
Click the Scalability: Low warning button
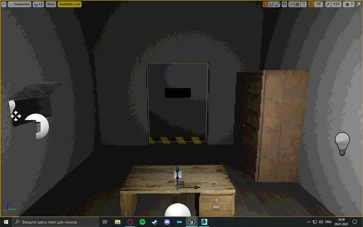(x=69, y=4)
